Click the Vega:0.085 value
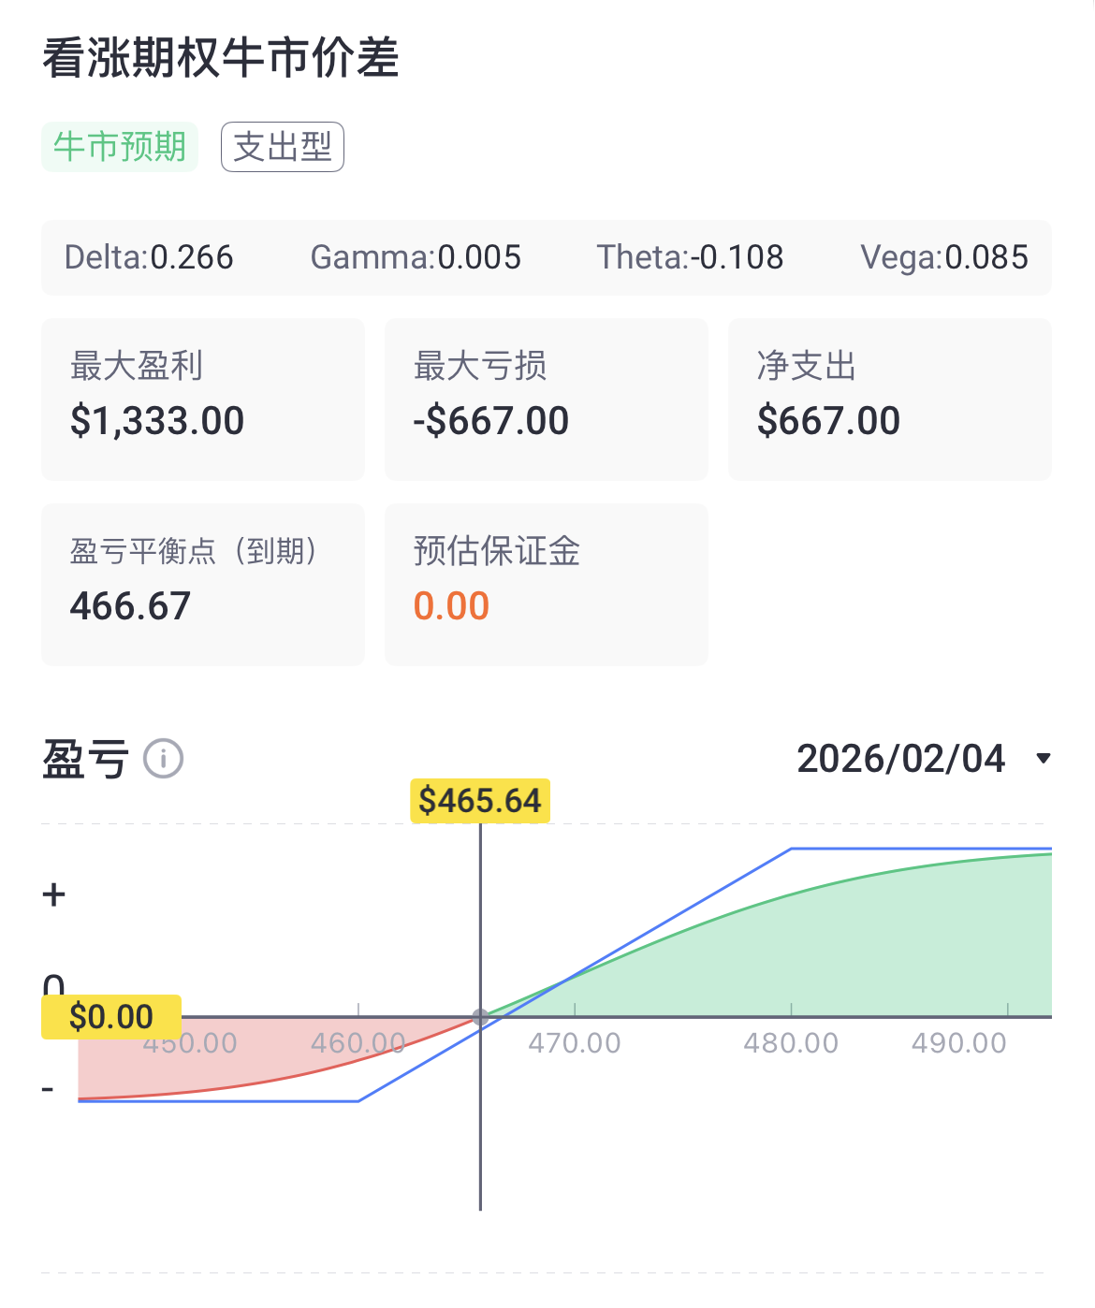1095x1308 pixels. pyautogui.click(x=944, y=257)
